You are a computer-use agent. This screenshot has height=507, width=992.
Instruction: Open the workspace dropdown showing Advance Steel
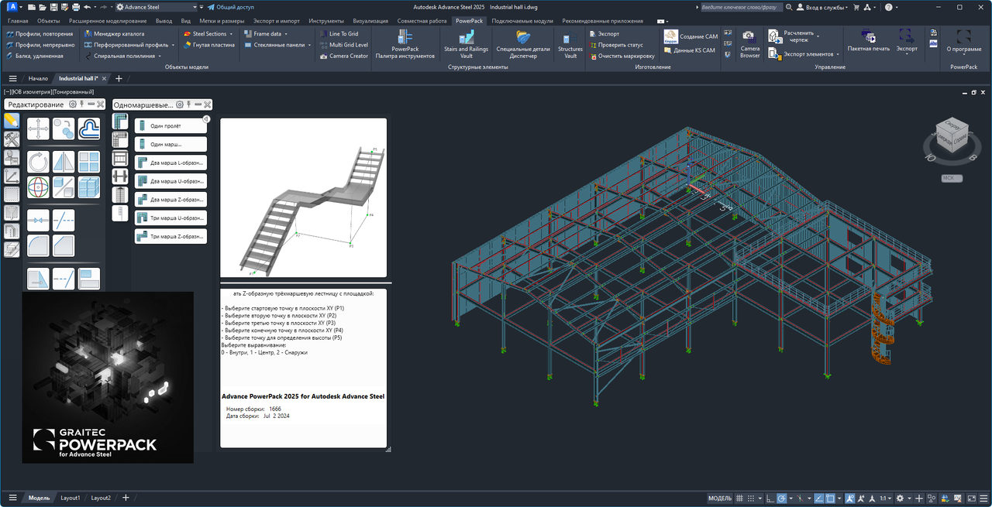point(156,6)
